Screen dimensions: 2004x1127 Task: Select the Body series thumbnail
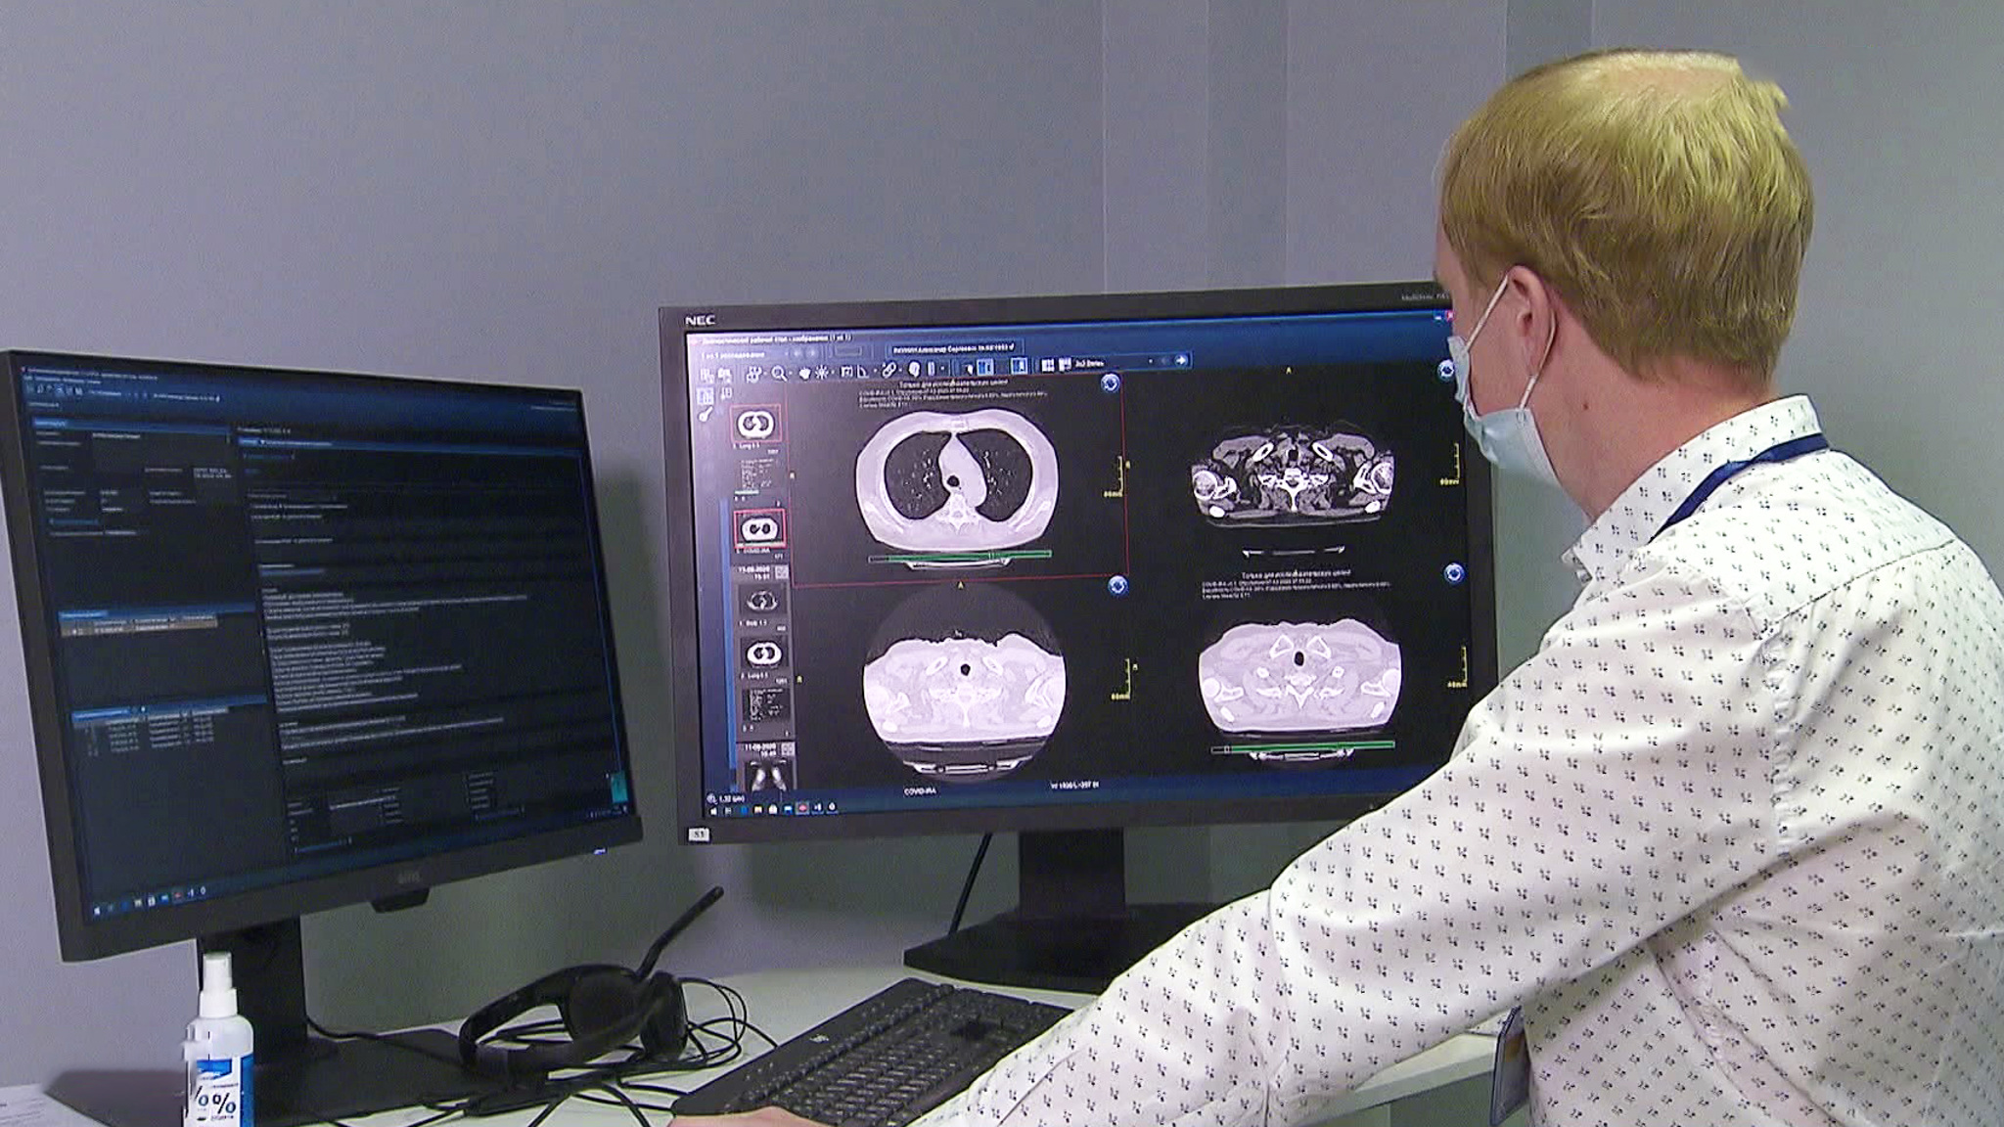point(762,599)
